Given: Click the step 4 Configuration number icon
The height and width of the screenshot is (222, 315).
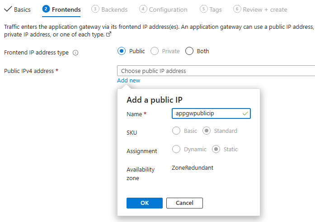Looking at the screenshot, I should point(143,9).
